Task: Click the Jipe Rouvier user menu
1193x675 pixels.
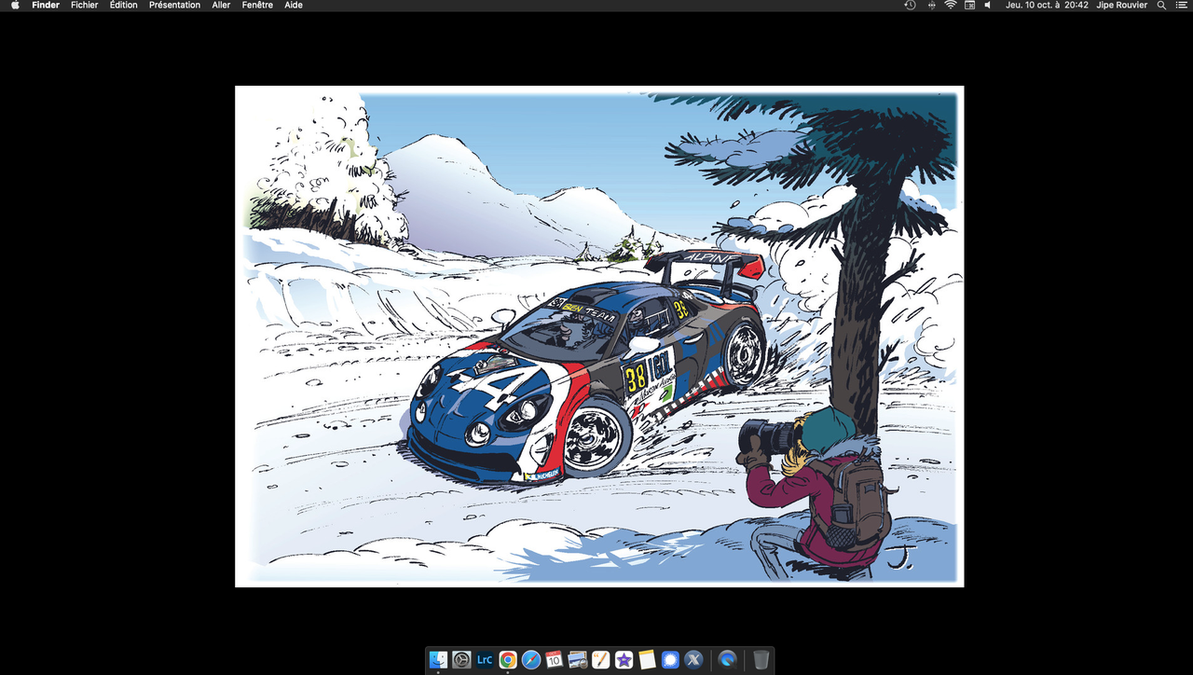Action: pyautogui.click(x=1121, y=6)
